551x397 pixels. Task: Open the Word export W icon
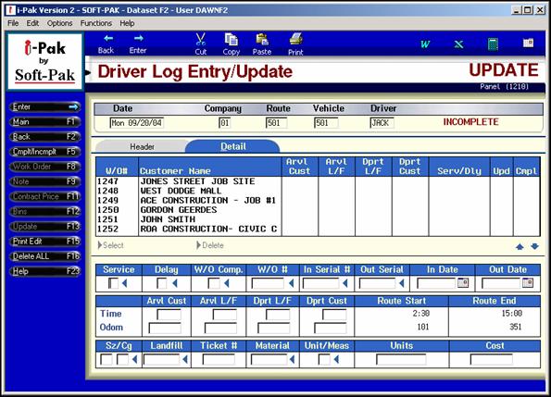425,44
